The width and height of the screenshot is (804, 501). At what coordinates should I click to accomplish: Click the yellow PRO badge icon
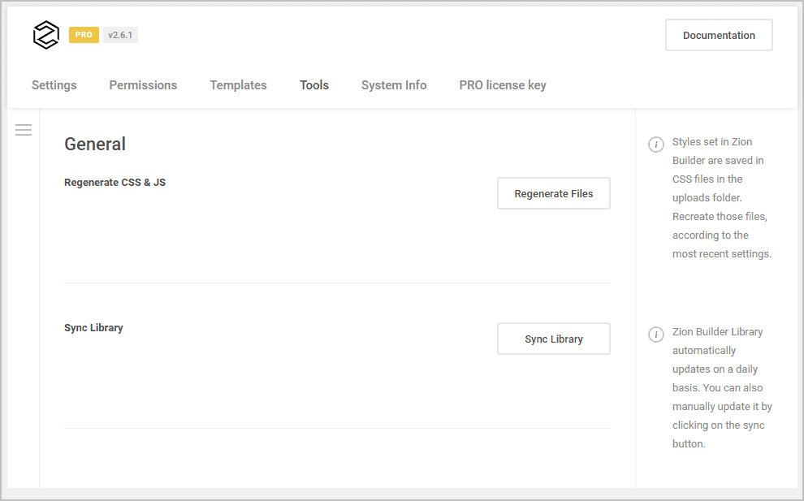pos(83,34)
